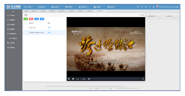Switch the video player to fullscreen
Image resolution: width=185 pixels, height=96 pixels.
(x=143, y=79)
